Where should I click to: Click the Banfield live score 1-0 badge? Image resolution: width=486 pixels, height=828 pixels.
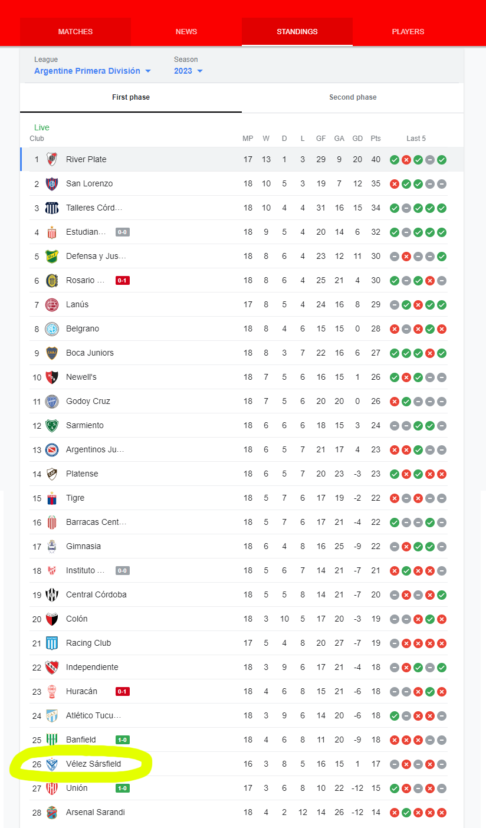click(123, 740)
